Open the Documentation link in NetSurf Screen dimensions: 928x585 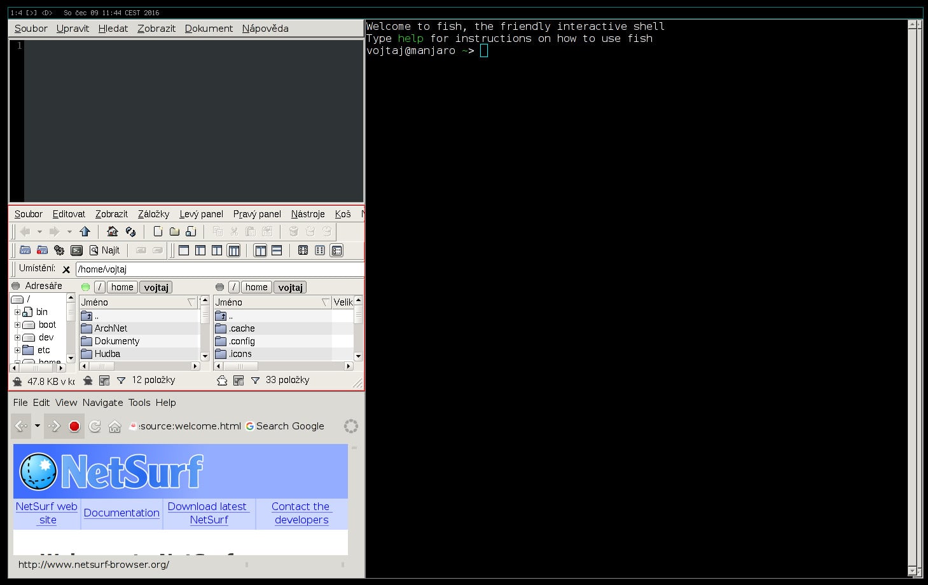[121, 513]
